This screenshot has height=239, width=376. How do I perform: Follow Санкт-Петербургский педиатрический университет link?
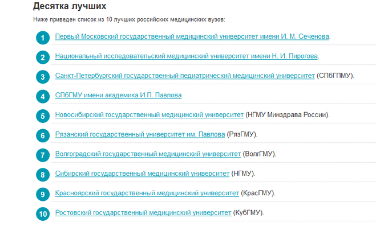tap(185, 75)
